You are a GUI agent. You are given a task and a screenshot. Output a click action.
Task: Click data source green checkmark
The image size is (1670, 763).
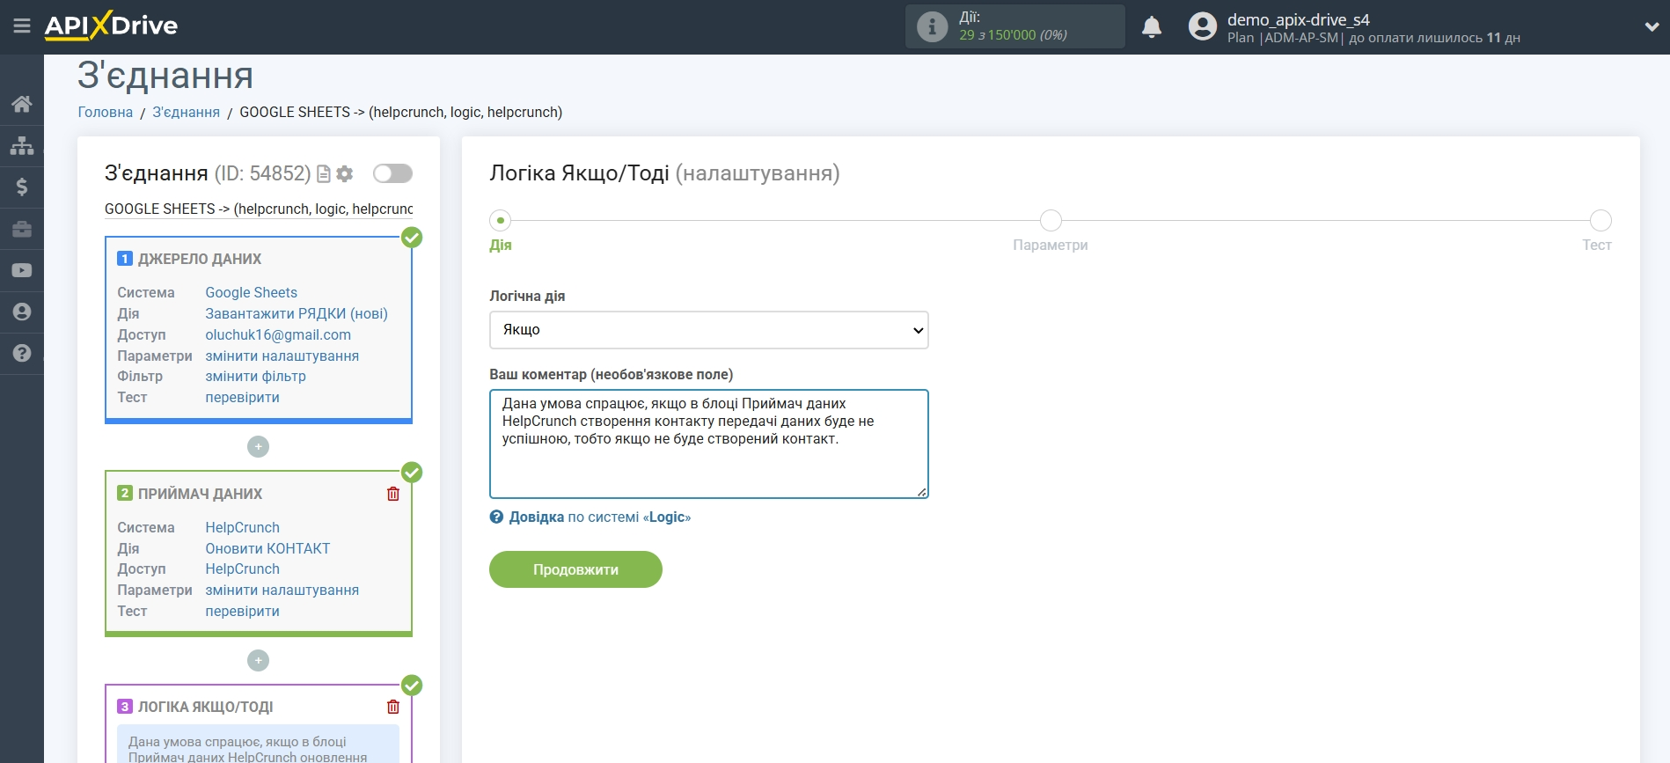(412, 238)
